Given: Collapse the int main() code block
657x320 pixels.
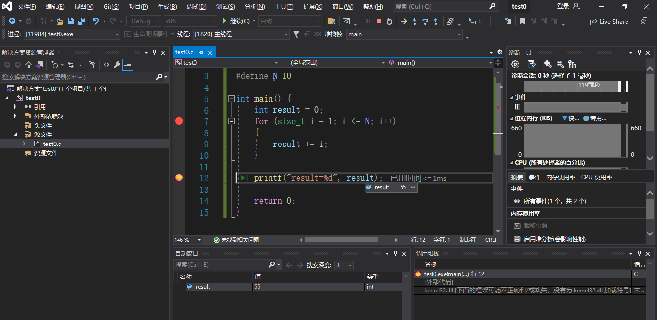Looking at the screenshot, I should (x=231, y=99).
